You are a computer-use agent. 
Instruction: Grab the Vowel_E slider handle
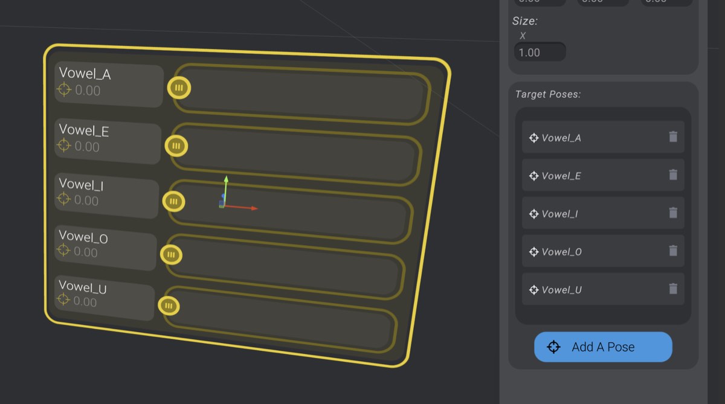(x=176, y=146)
